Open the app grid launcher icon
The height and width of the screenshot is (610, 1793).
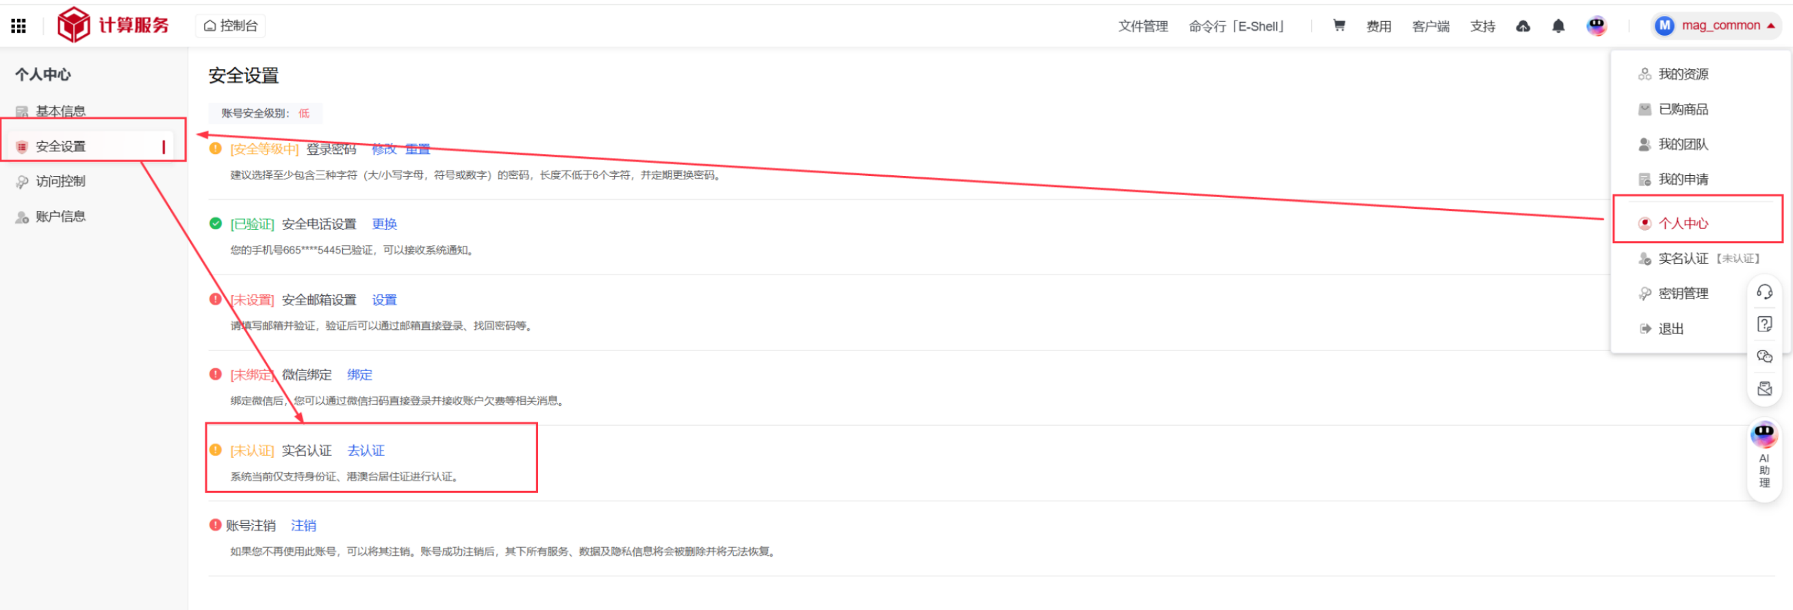point(18,26)
